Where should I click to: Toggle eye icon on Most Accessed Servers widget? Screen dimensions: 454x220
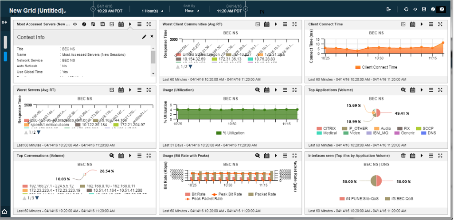[x=75, y=24]
